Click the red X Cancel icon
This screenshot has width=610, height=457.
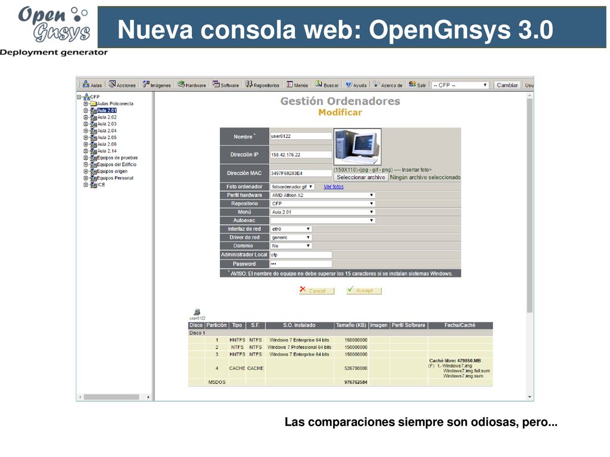click(303, 289)
